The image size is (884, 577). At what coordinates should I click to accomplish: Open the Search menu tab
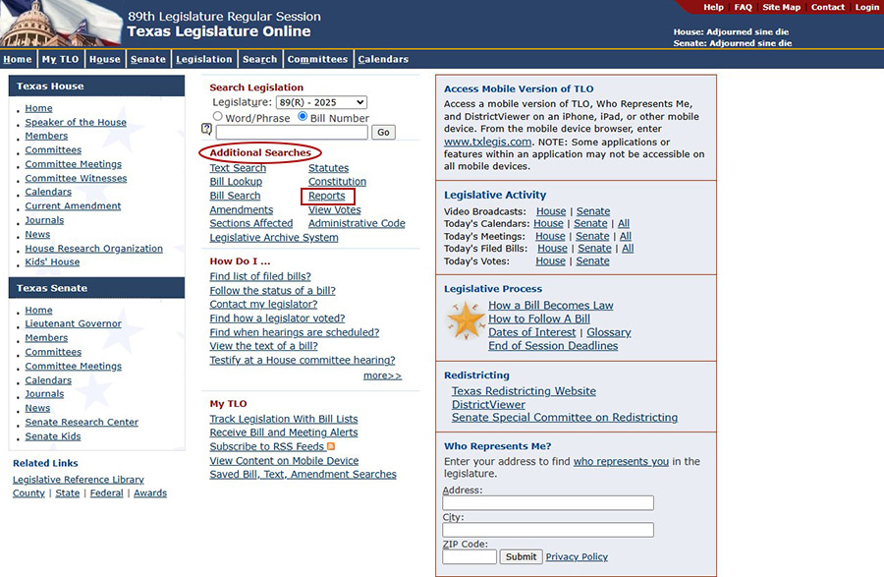(x=260, y=59)
